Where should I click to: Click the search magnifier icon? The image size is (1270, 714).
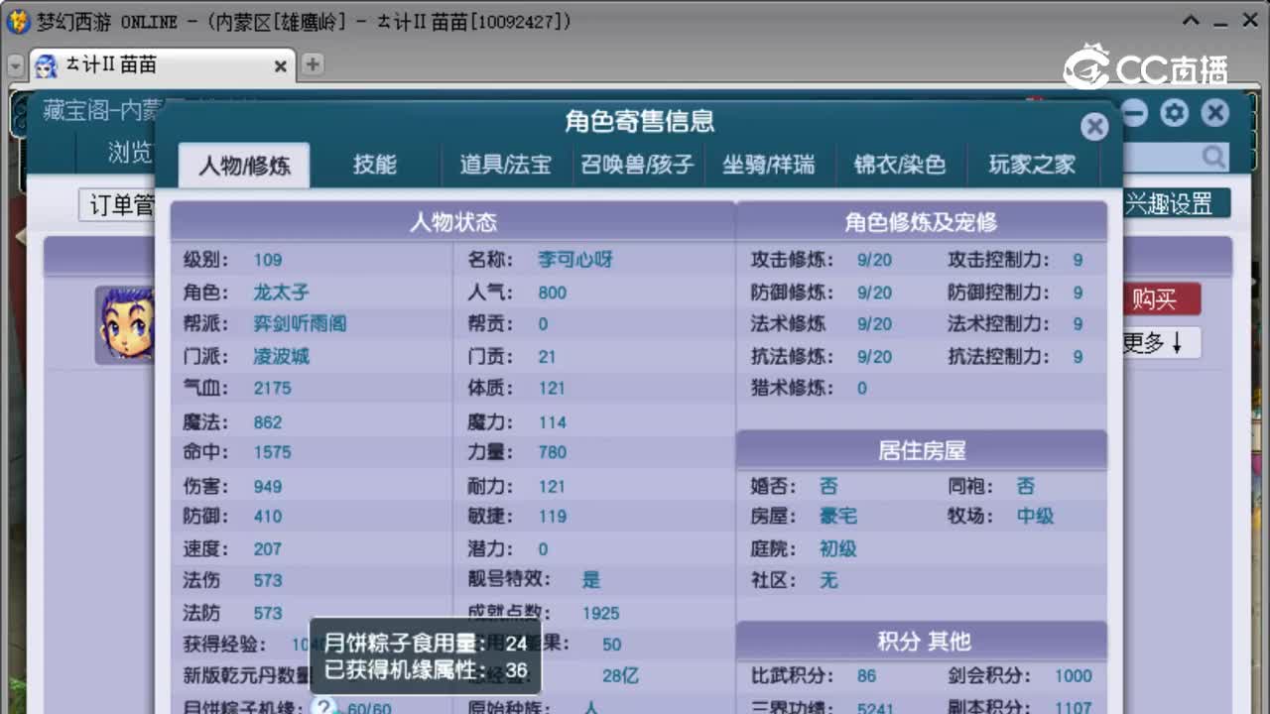click(1215, 157)
